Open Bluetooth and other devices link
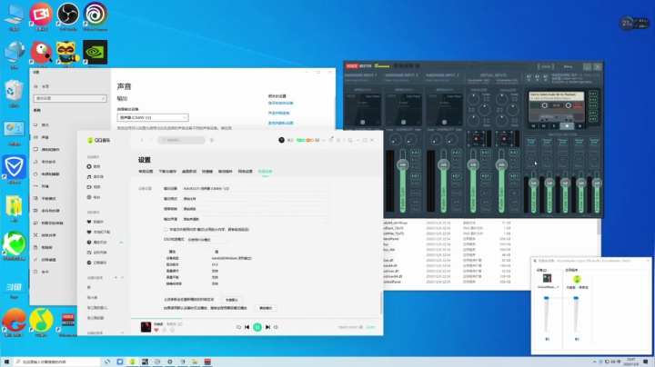This screenshot has width=655, height=367. tap(281, 103)
